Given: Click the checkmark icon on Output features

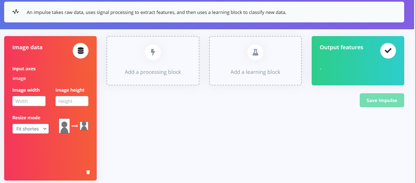Looking at the screenshot, I should 388,51.
